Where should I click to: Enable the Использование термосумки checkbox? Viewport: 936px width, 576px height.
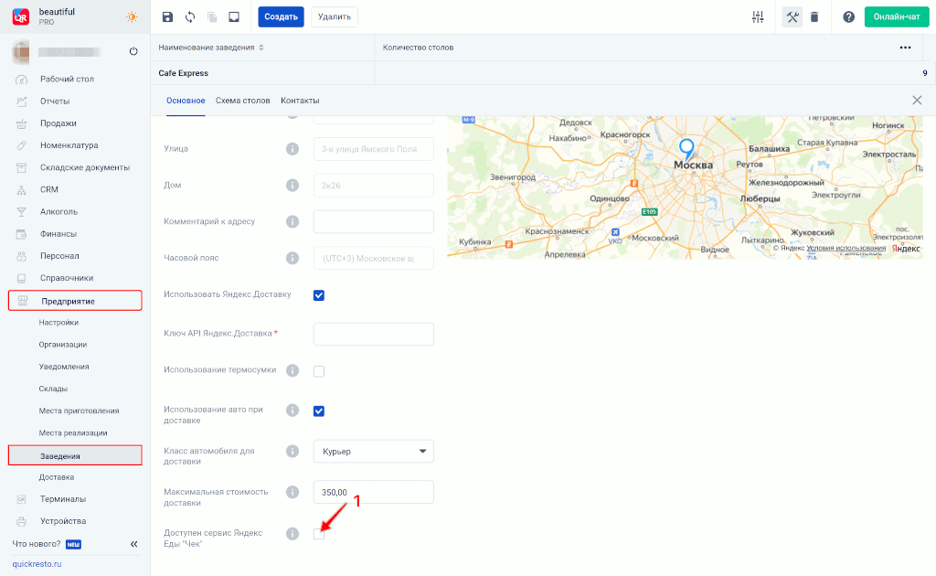(x=319, y=370)
